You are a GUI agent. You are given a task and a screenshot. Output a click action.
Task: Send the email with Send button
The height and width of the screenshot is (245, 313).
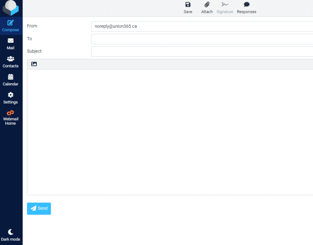[39, 209]
